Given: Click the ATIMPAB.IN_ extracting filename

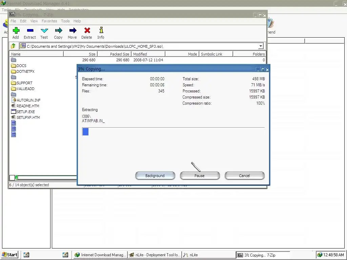Looking at the screenshot, I should click(x=94, y=121).
